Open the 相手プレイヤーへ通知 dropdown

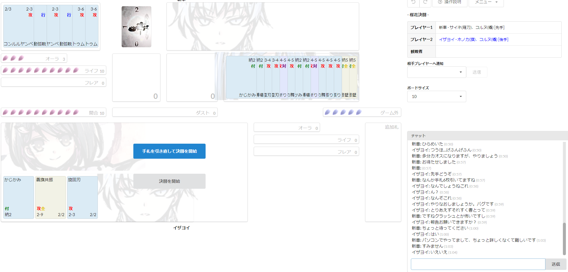(436, 72)
